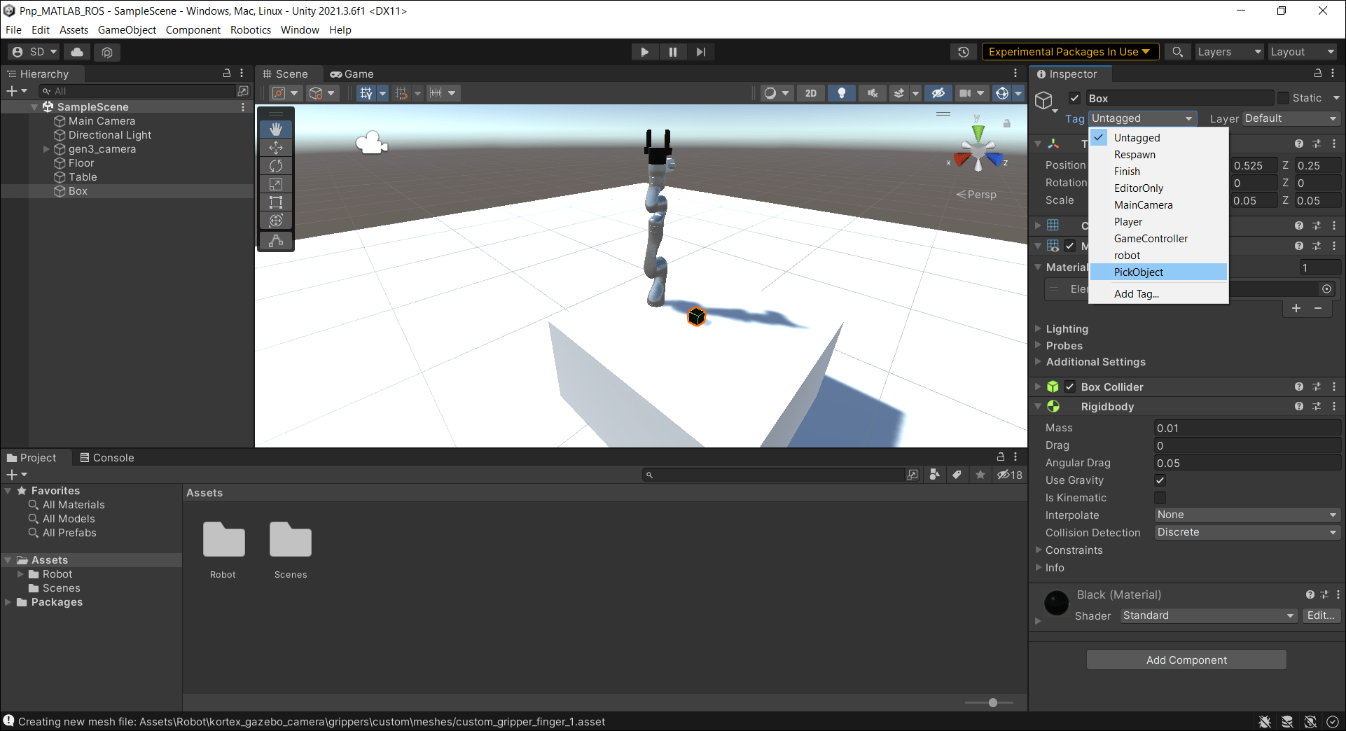Click material Edit... button

1321,615
